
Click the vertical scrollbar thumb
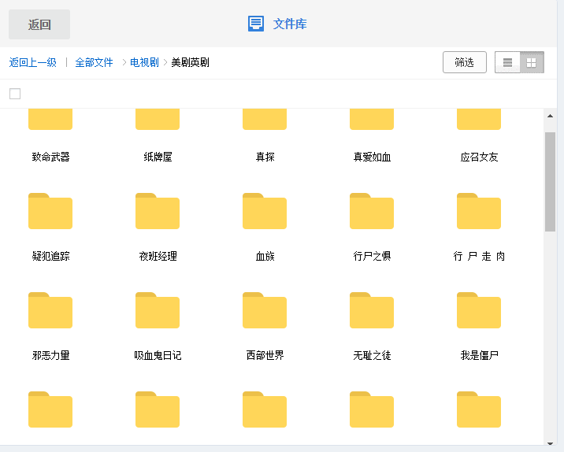pyautogui.click(x=550, y=181)
